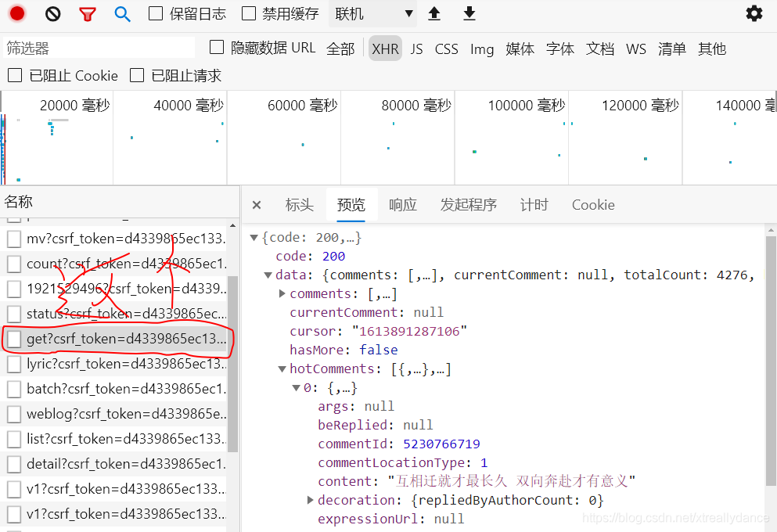
Task: Filter requests by Img
Action: [482, 49]
